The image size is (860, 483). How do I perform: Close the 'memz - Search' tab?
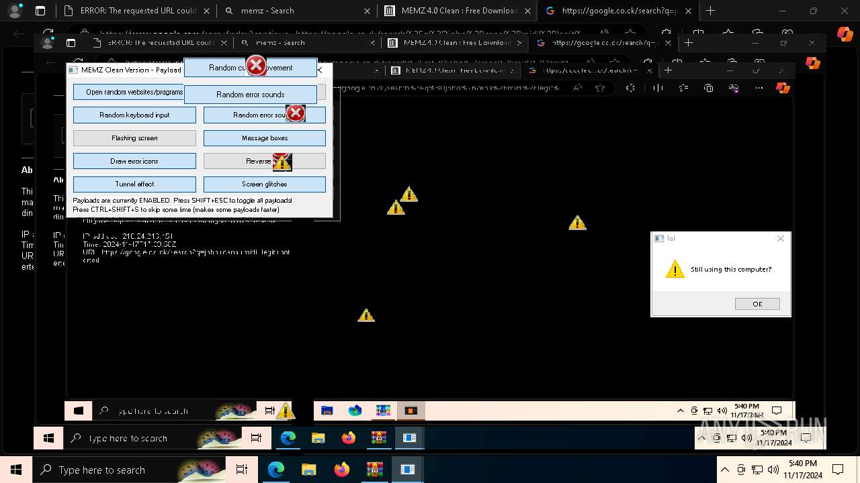tap(367, 11)
